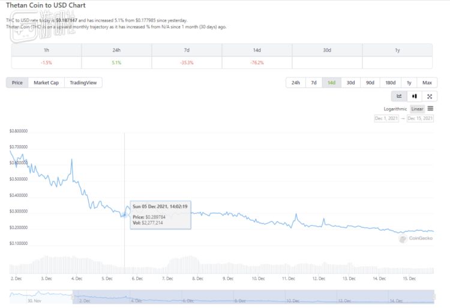Click the hovered data point on price line
The image size is (450, 308).
coord(124,214)
